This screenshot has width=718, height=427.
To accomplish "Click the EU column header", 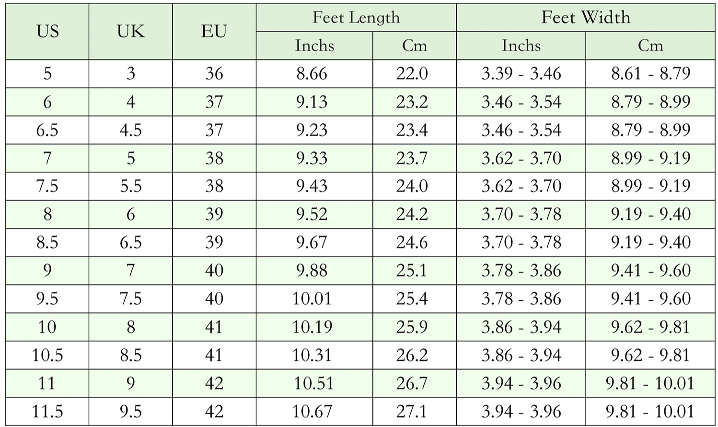I will tap(214, 32).
